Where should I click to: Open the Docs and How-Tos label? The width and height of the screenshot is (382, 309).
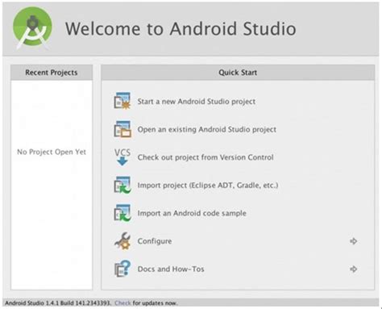(x=171, y=269)
